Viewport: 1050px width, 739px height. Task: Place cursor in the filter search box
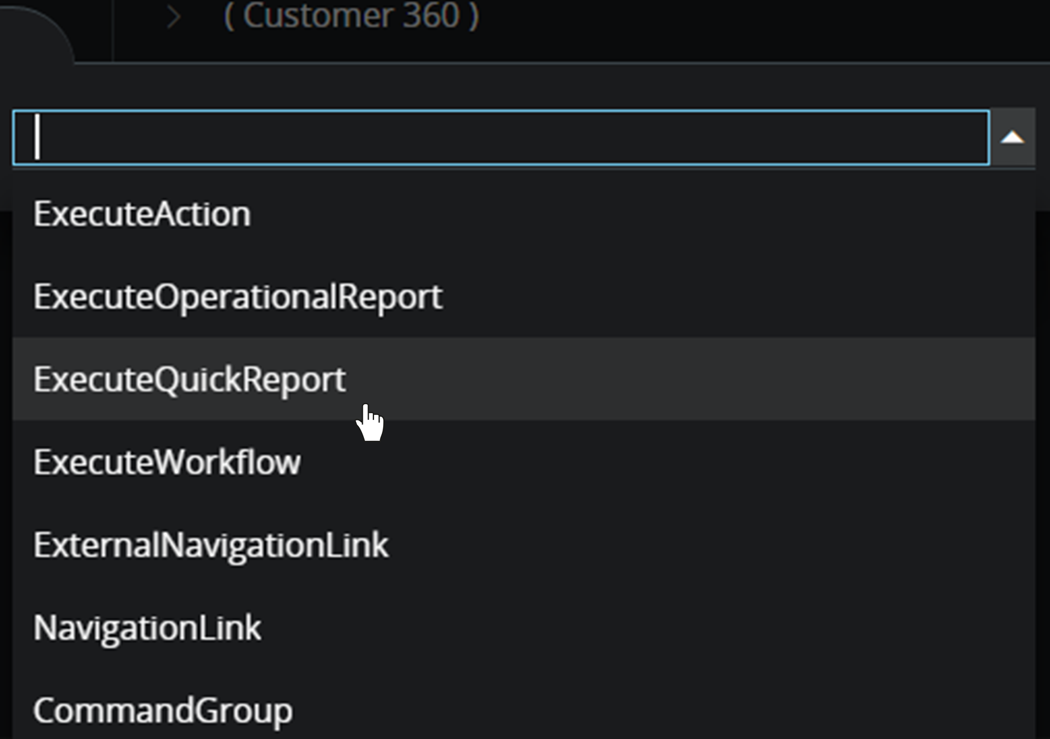pos(500,137)
